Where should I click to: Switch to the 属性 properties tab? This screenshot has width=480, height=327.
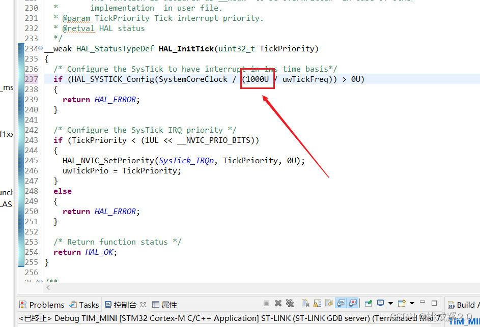point(165,305)
